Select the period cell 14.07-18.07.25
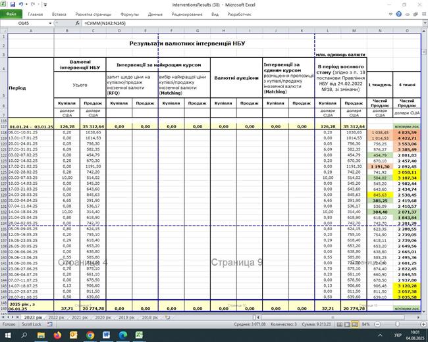 click(x=31, y=286)
